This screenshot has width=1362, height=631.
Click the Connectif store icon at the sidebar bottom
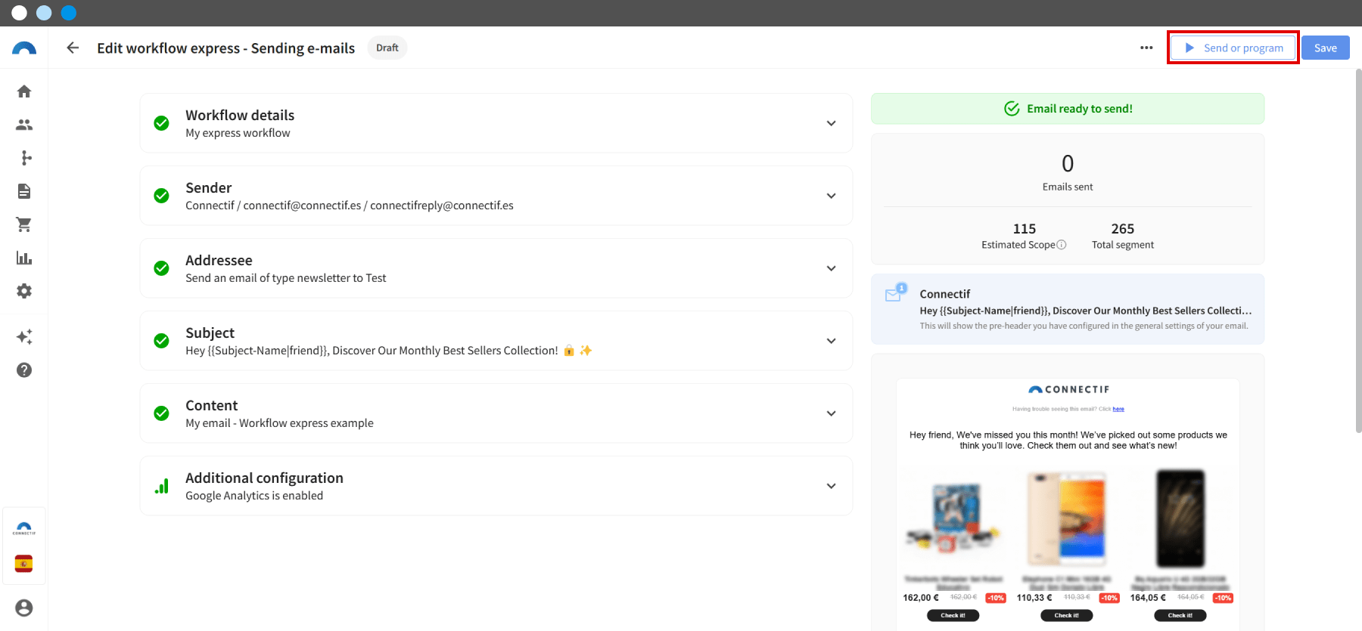point(24,528)
